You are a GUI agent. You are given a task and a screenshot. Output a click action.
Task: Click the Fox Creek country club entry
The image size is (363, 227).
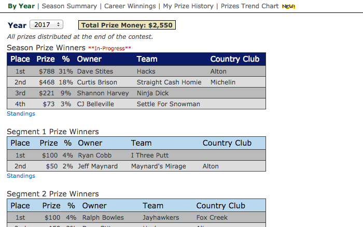[211, 218]
